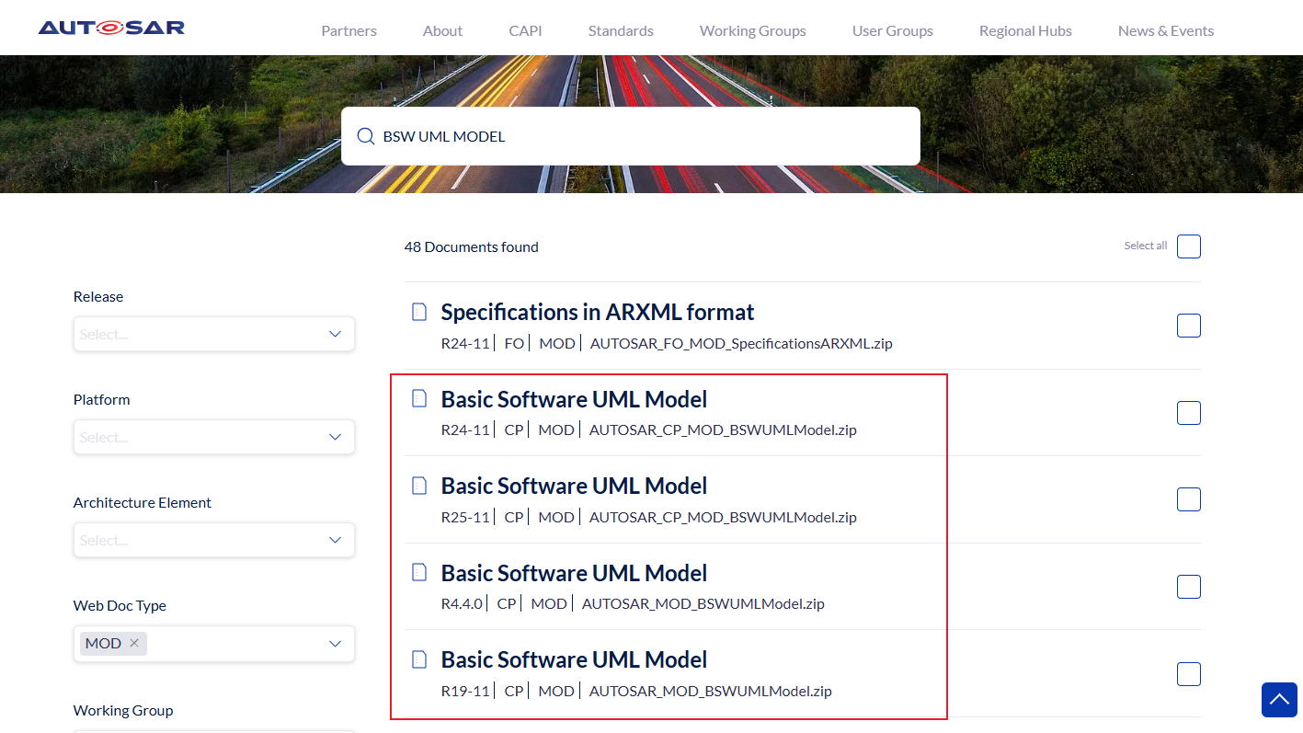Open the R19-11 Basic Software UML Model title

click(x=574, y=659)
